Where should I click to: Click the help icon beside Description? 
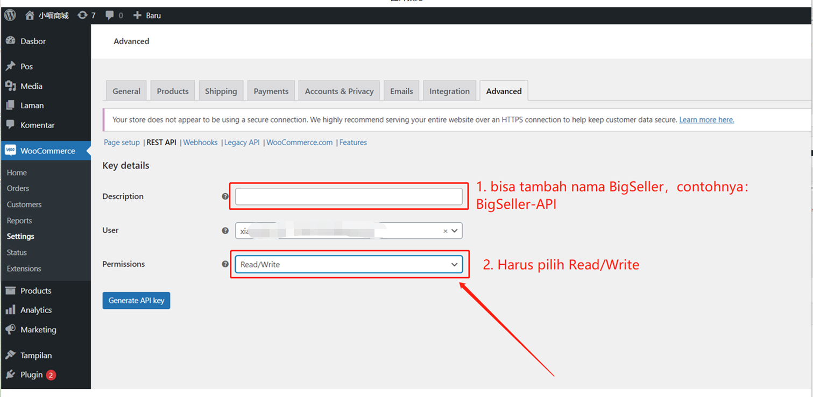tap(225, 196)
